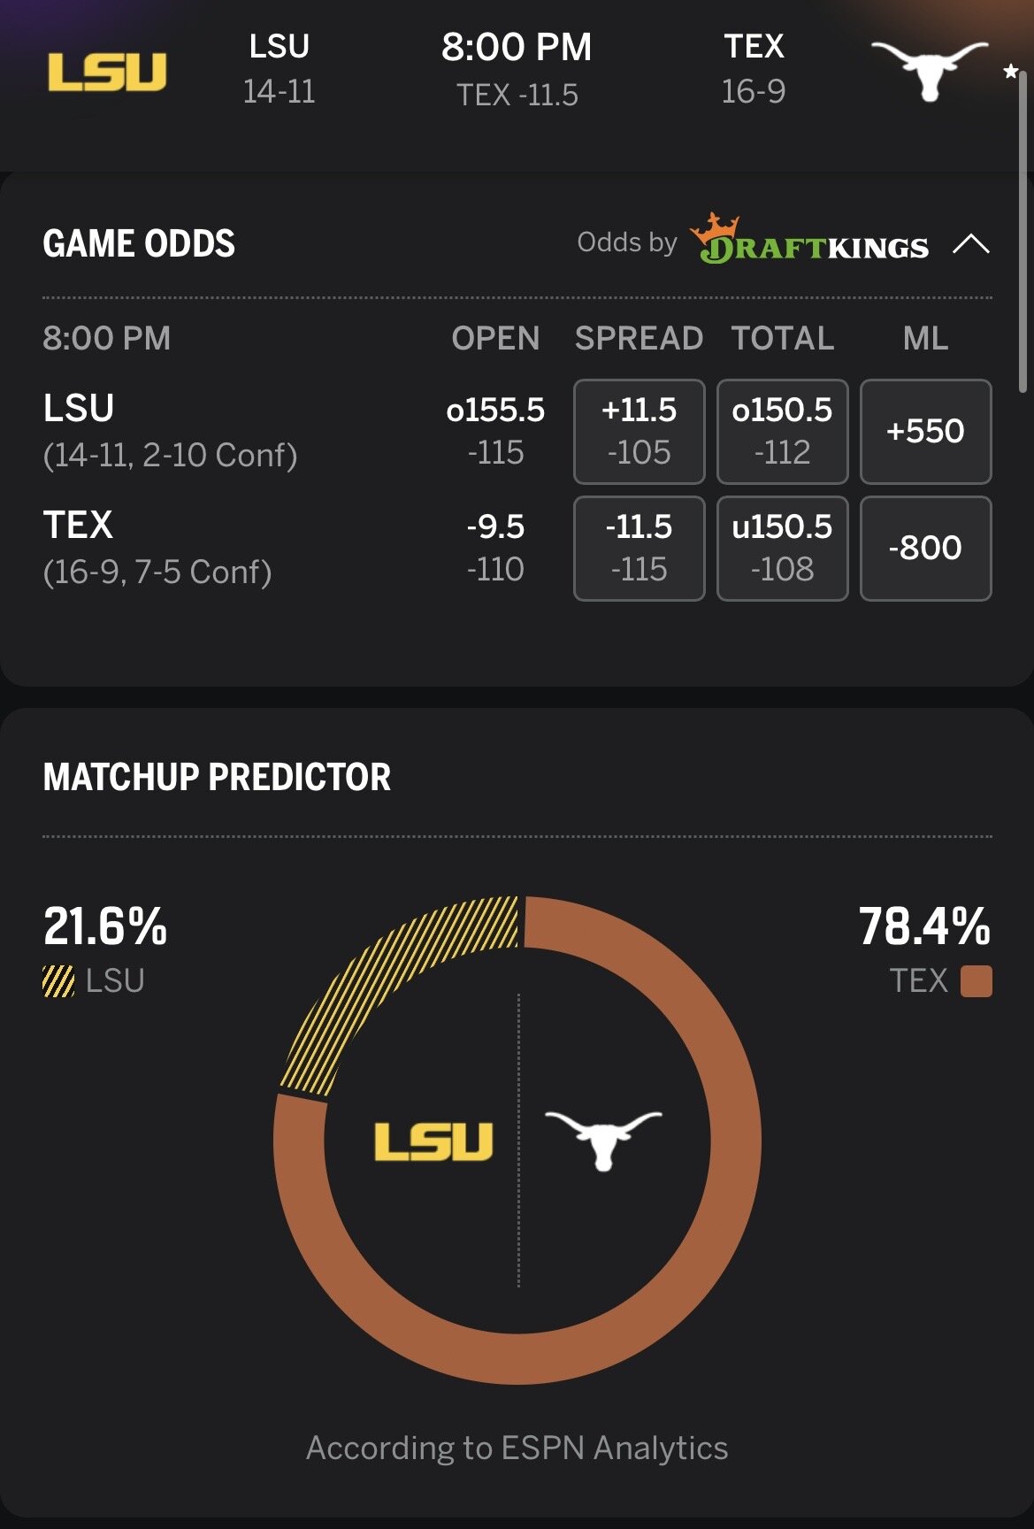Choose TEX -800 moneyline
This screenshot has width=1034, height=1529.
925,548
